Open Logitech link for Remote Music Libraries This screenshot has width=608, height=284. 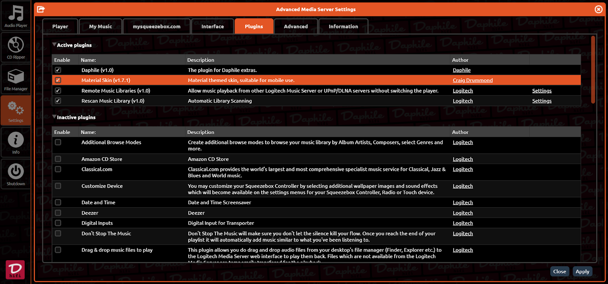pyautogui.click(x=463, y=91)
